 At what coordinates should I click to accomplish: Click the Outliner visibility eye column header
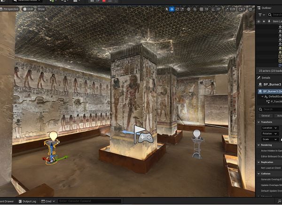(x=258, y=22)
